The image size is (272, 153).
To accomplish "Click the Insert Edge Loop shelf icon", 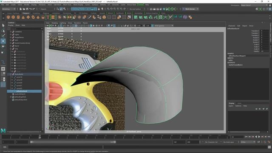I will tap(109, 17).
